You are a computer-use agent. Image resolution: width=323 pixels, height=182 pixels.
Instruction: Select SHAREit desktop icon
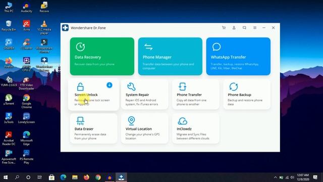tap(9, 44)
